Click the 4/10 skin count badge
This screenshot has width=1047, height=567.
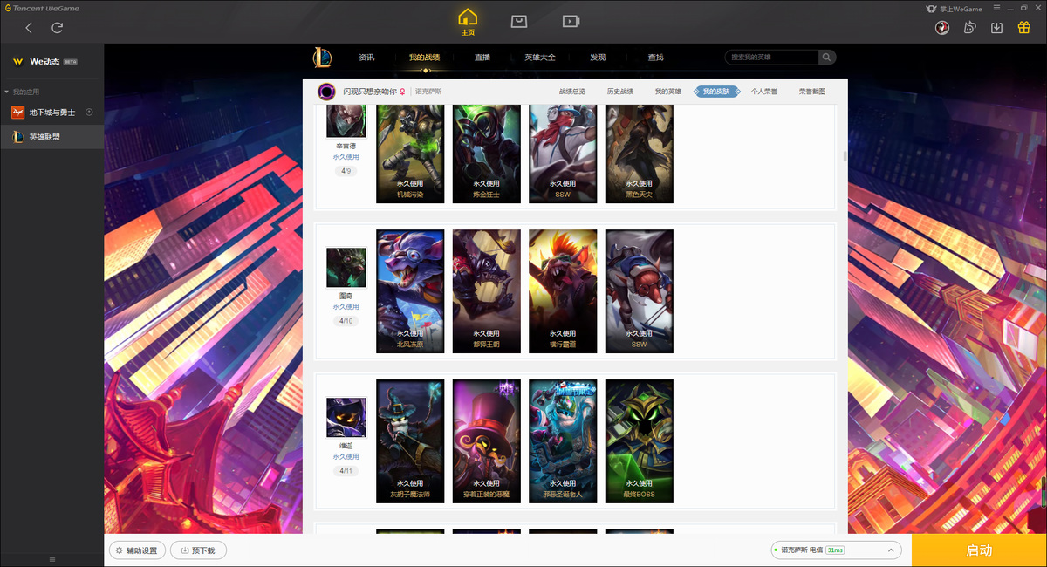coord(346,321)
